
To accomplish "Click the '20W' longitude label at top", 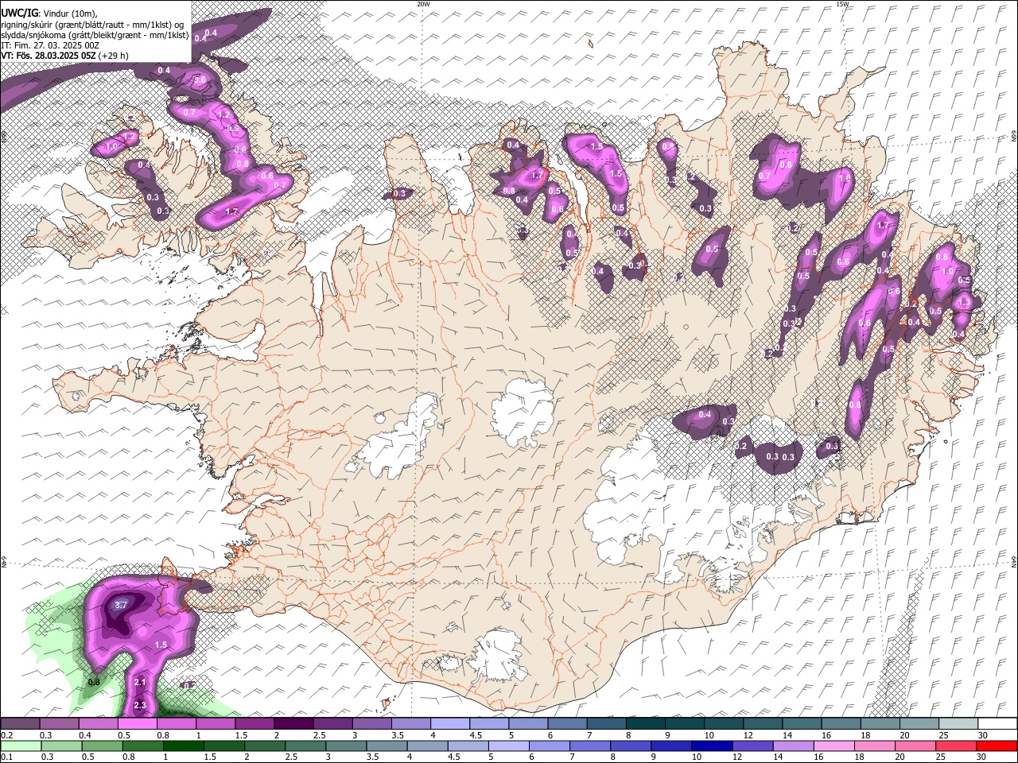I will point(423,4).
